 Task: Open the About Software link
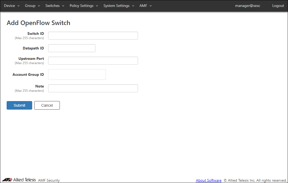coord(208,180)
